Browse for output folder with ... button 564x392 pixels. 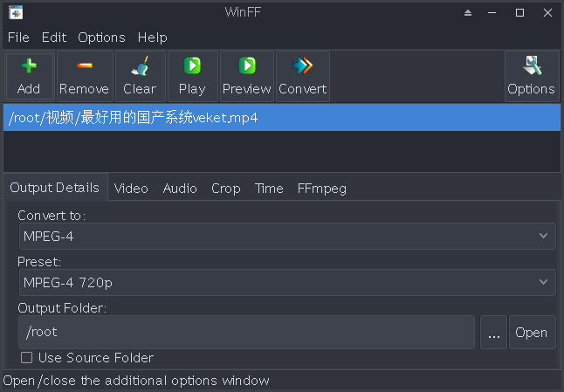coord(494,333)
